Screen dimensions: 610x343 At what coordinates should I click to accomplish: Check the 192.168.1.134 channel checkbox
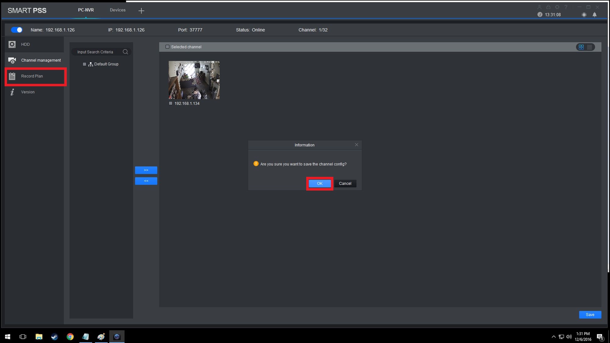(x=170, y=103)
